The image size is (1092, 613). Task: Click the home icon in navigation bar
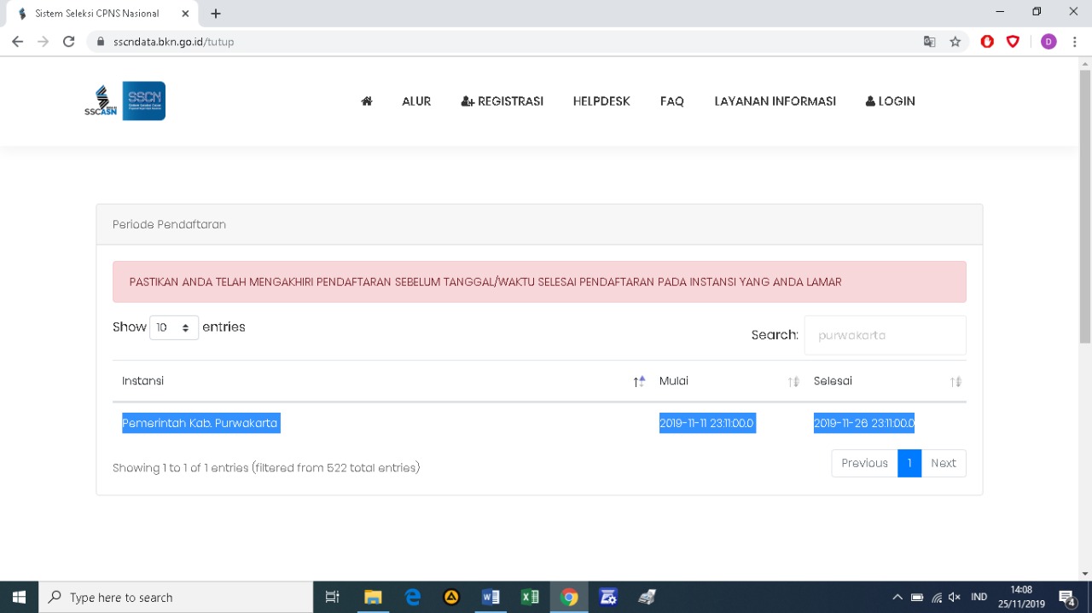click(367, 101)
